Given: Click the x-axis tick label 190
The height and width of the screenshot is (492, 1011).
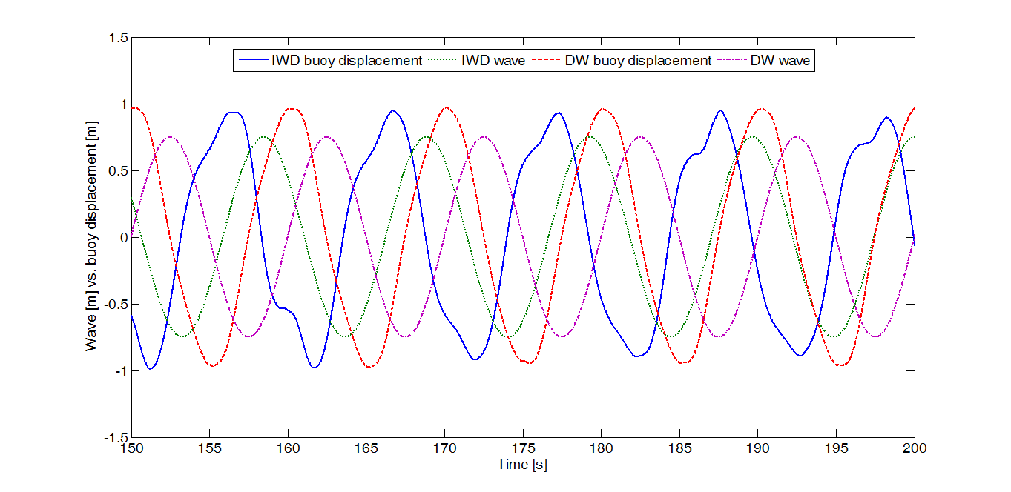Looking at the screenshot, I should tap(757, 448).
